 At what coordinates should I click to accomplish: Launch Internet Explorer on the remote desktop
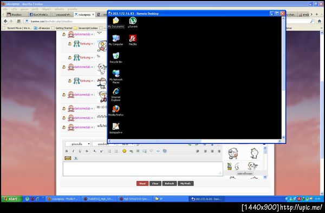click(x=116, y=94)
